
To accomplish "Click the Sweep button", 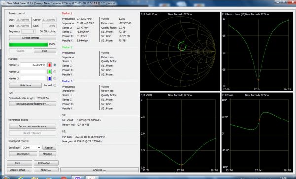I will [x=20, y=51].
